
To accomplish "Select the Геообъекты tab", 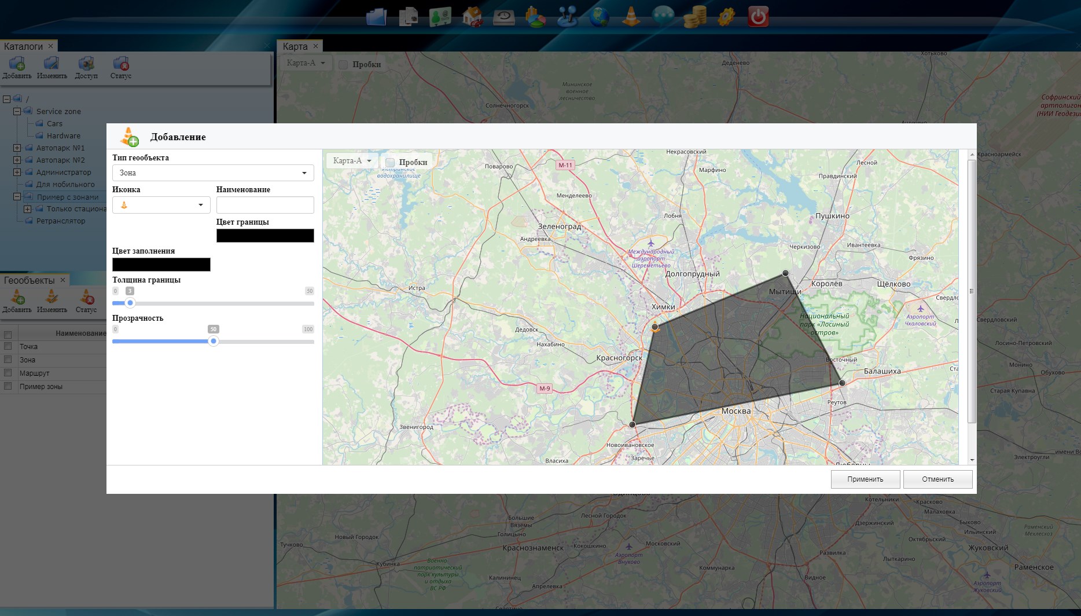I will 29,280.
